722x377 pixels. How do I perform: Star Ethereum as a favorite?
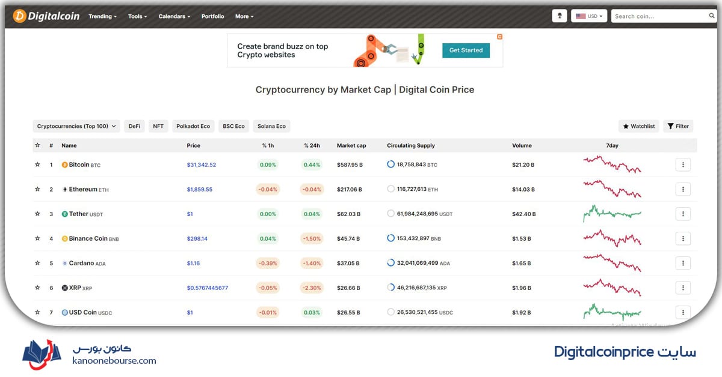point(37,190)
